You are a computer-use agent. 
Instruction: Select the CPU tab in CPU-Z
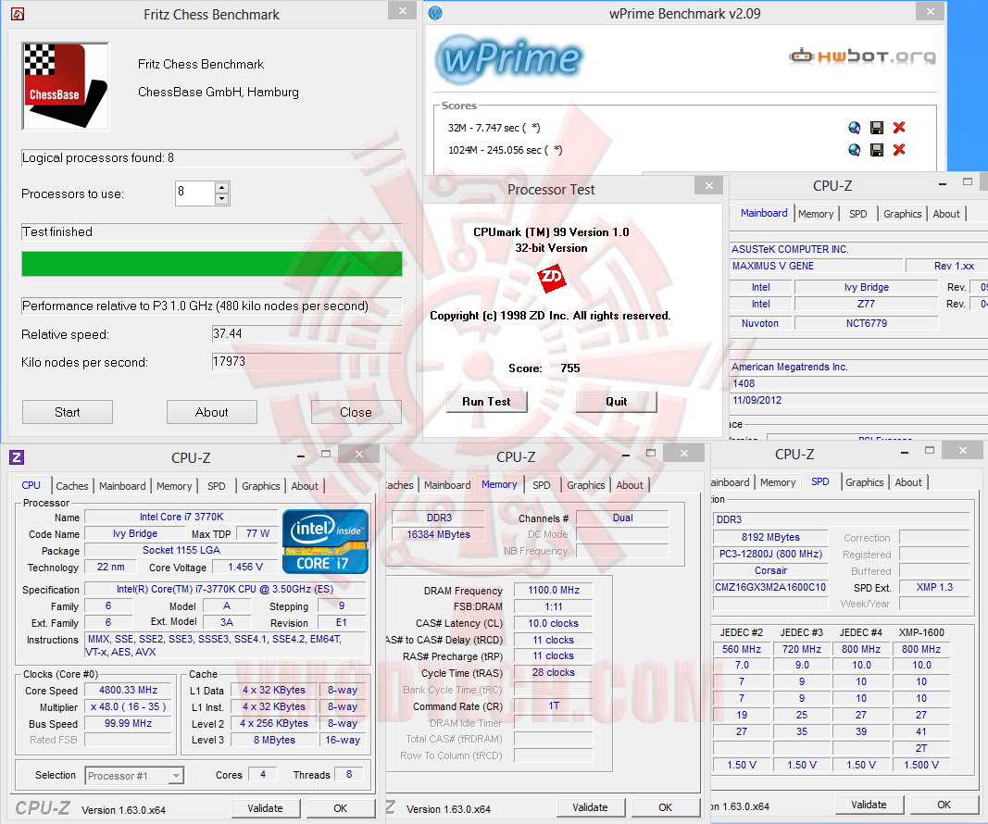31,486
